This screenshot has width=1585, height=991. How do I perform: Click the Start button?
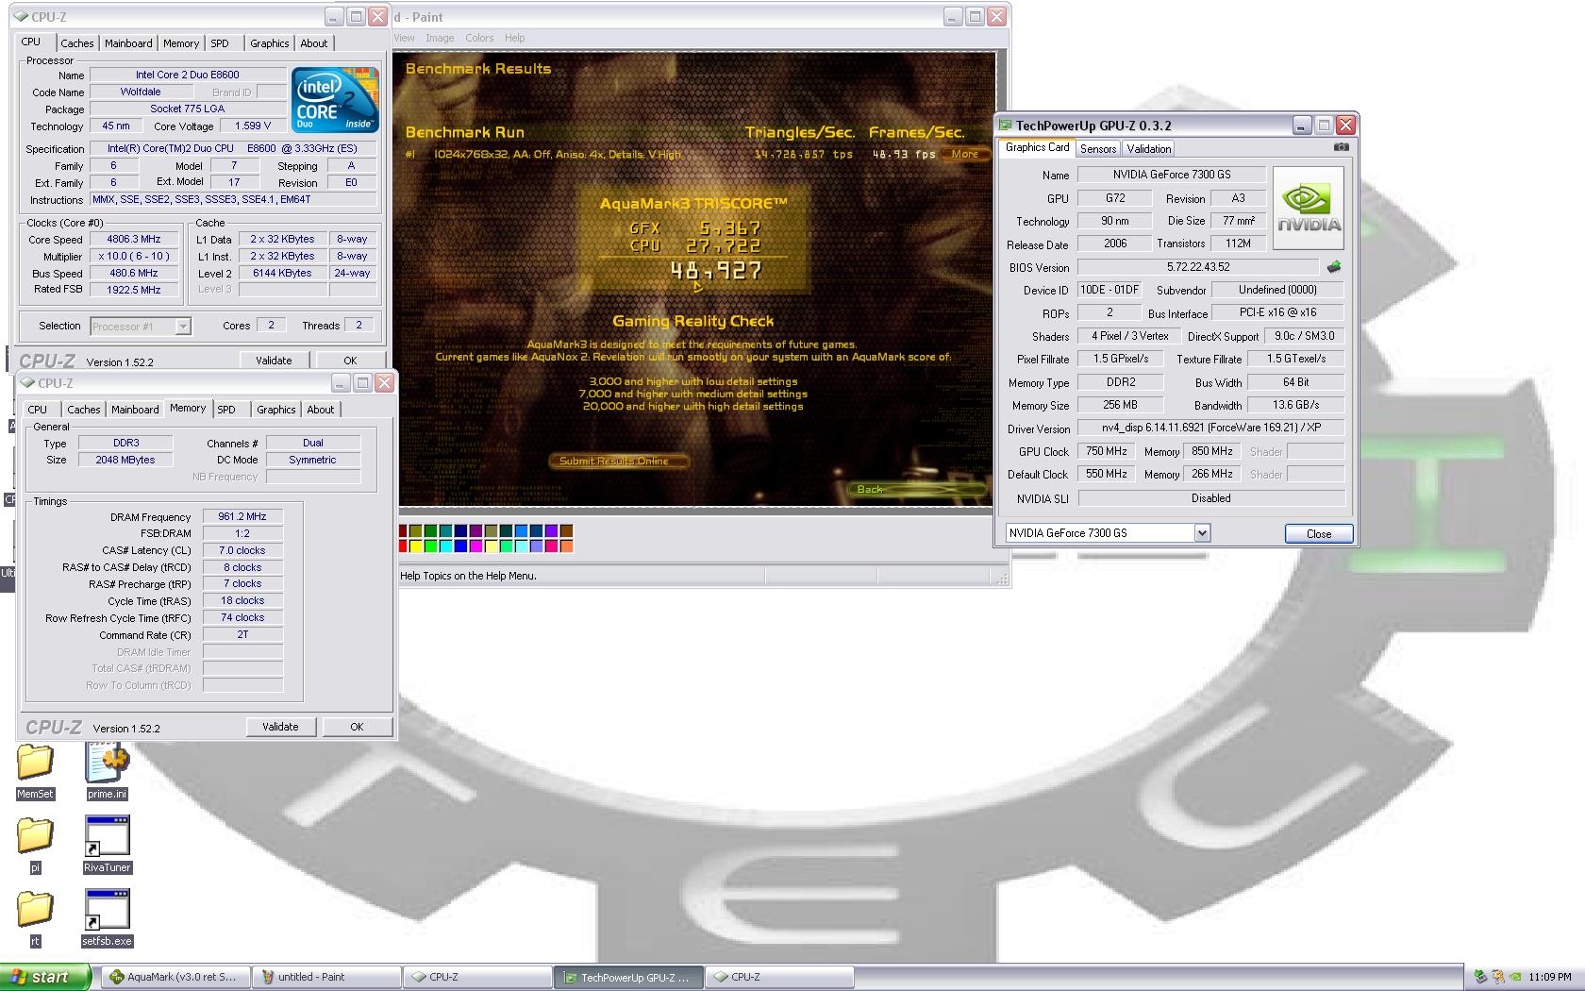click(45, 977)
